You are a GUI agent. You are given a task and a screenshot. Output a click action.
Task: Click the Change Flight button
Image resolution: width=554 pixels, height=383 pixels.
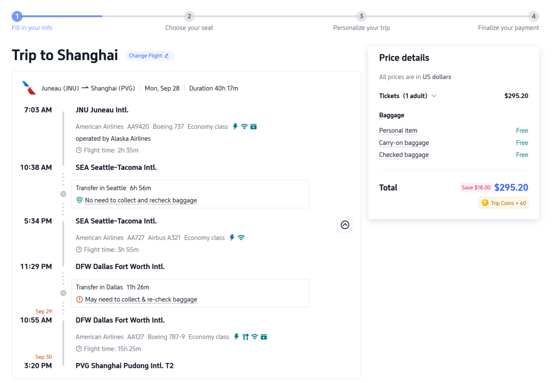coord(149,55)
